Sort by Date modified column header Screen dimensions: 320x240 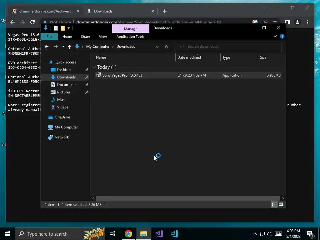point(198,57)
